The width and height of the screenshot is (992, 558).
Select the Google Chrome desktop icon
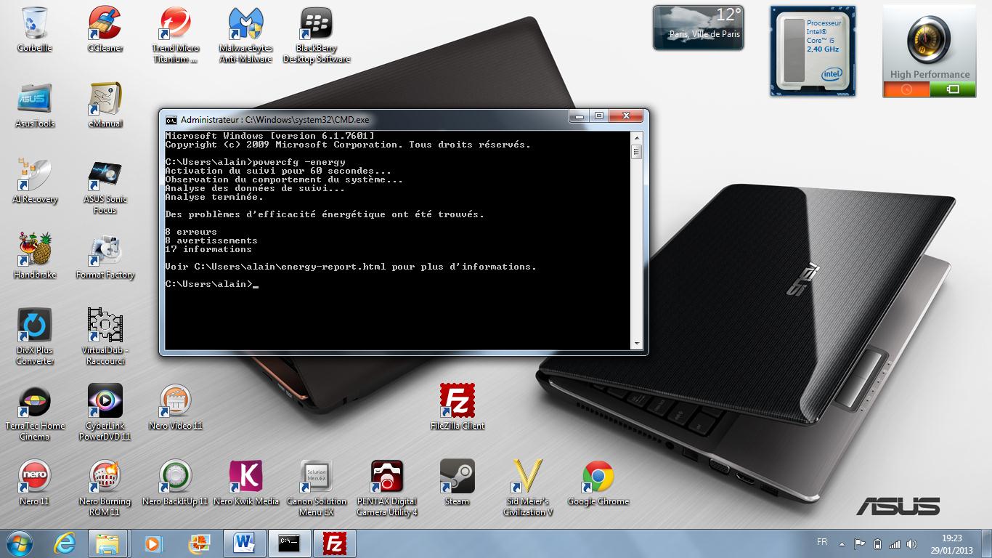point(598,483)
